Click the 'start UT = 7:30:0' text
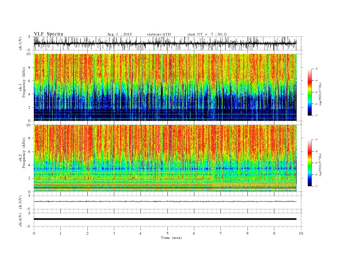This screenshot has height=262, width=339. (207, 34)
